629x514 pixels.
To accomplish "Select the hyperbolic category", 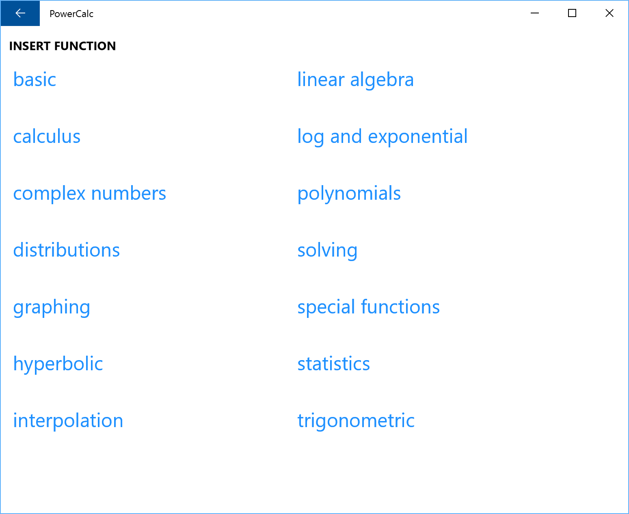I will point(58,364).
